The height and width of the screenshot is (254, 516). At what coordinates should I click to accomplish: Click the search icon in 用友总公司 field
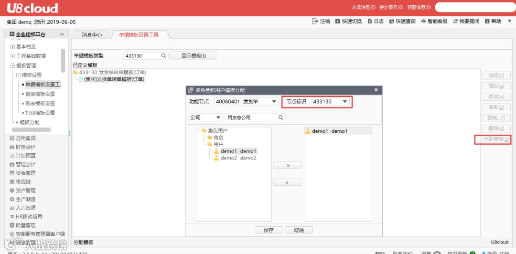pyautogui.click(x=281, y=117)
